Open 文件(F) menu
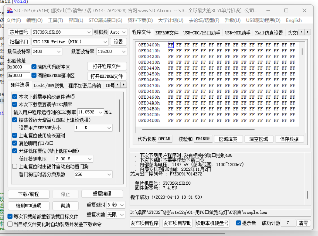The width and height of the screenshot is (318, 236). coord(14,20)
